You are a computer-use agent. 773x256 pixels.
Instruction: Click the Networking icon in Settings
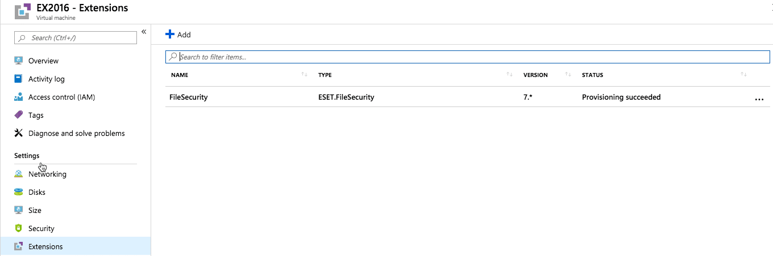[18, 174]
